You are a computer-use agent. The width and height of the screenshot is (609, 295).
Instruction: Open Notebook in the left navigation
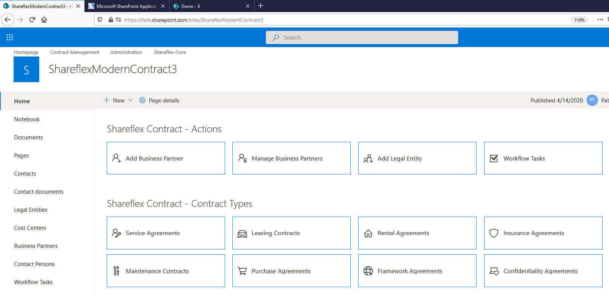(x=27, y=119)
